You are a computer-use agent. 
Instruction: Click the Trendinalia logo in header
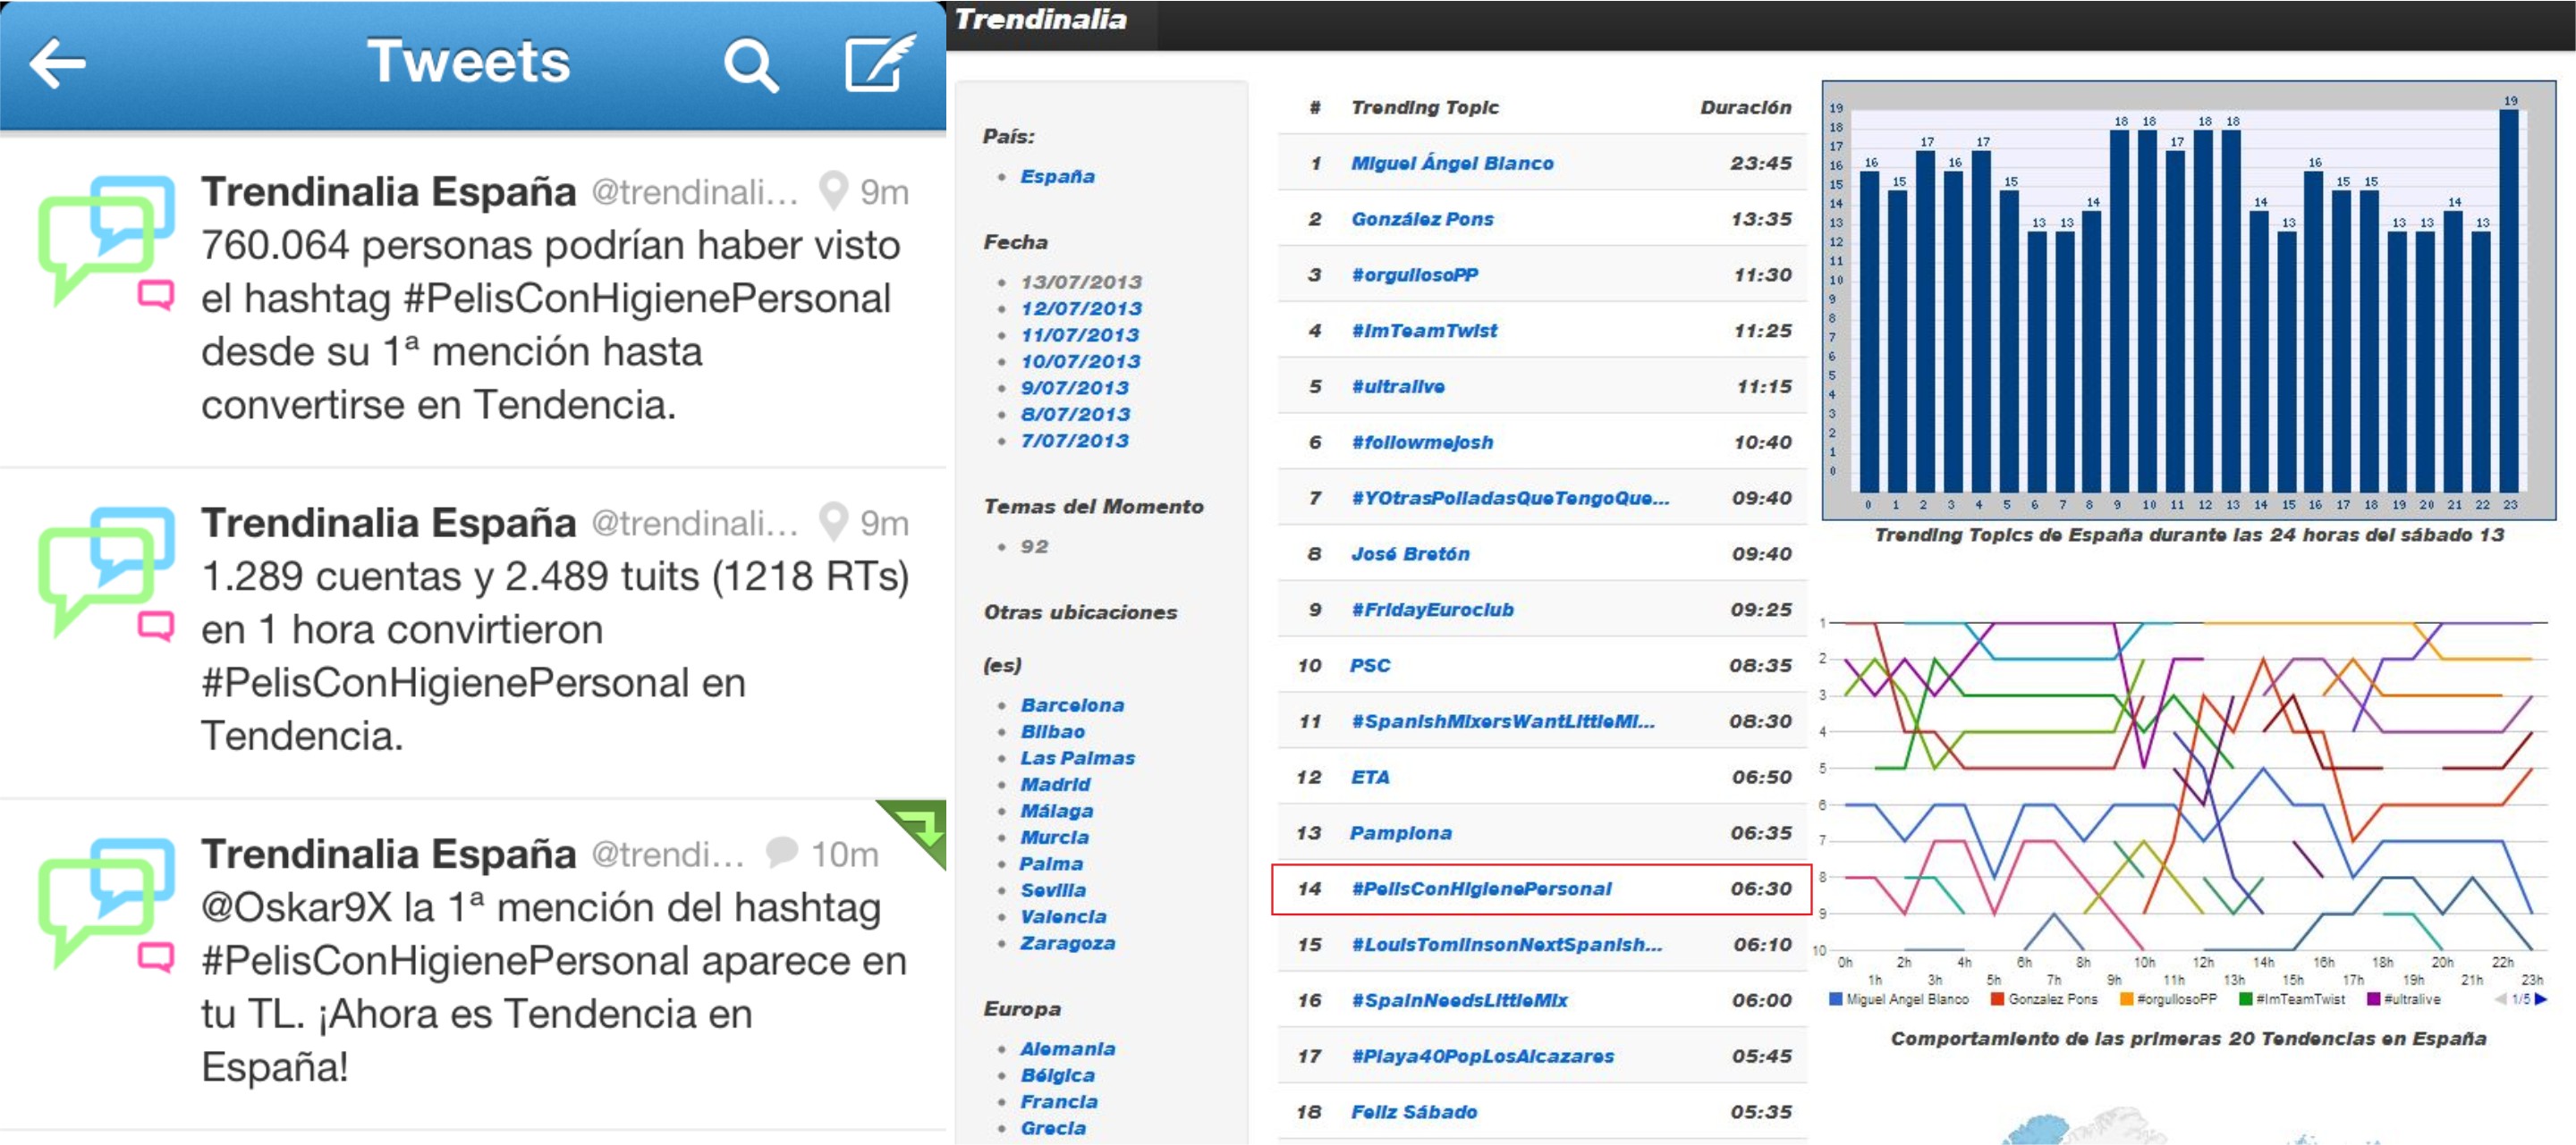tap(1041, 20)
